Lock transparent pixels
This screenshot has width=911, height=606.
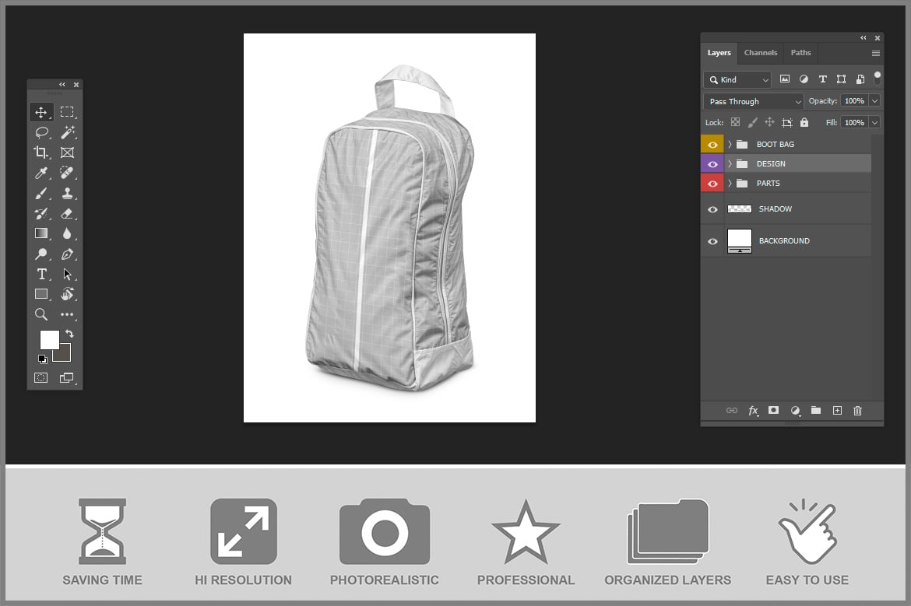click(736, 122)
